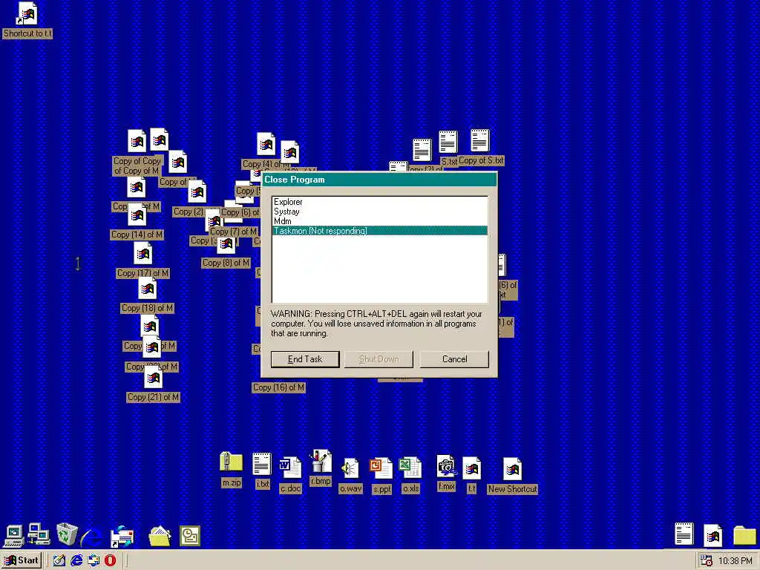Select the Copy (8) of M icon
This screenshot has height=570, width=760.
pos(226,245)
